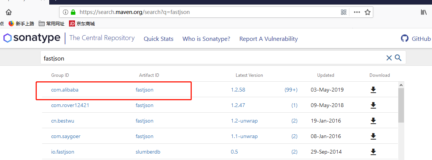This screenshot has width=432, height=160.
Task: Open the GitHub link icon
Action: 405,39
